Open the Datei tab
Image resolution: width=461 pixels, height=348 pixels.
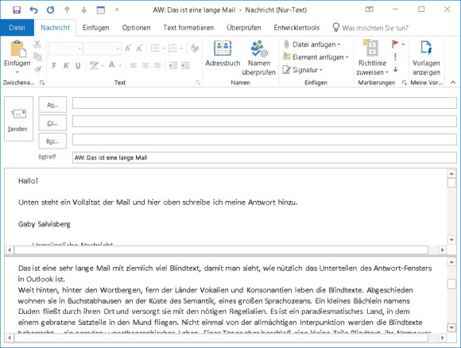point(17,28)
